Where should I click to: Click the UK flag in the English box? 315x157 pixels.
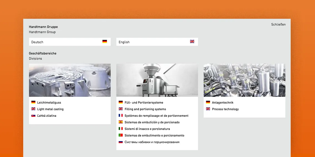coord(192,41)
